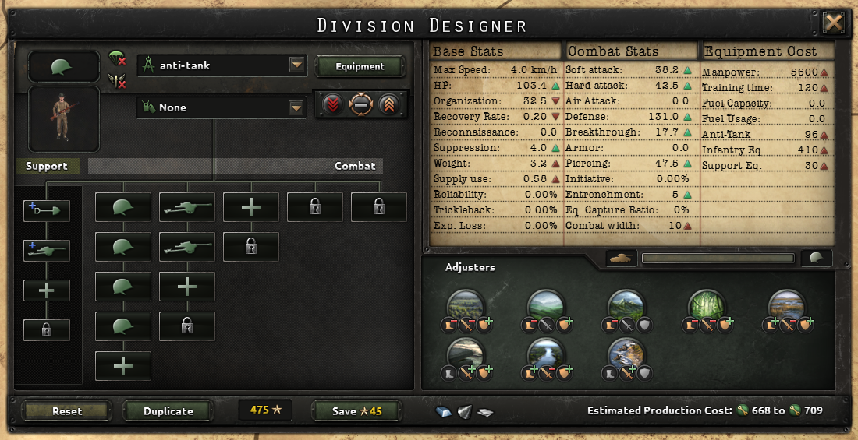Click the marsh terrain adjuster icon
The image size is (858, 440).
click(788, 307)
